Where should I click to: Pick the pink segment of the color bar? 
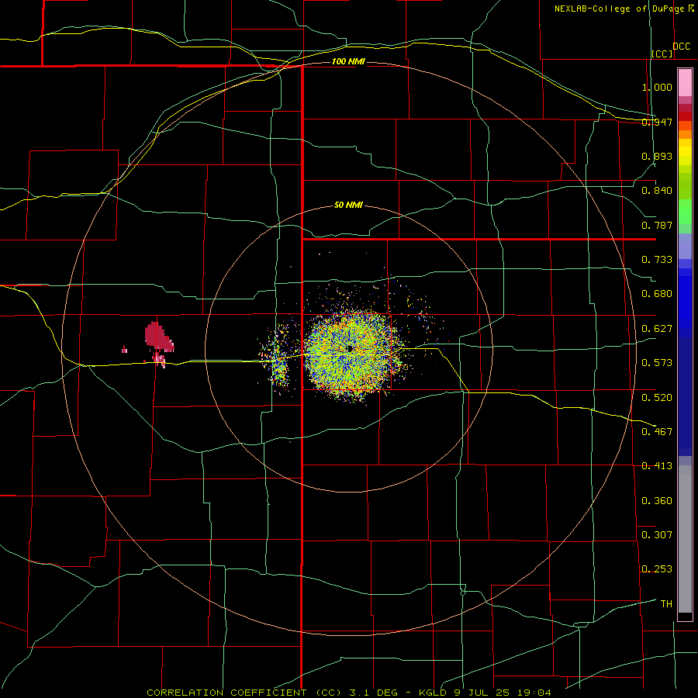(685, 83)
